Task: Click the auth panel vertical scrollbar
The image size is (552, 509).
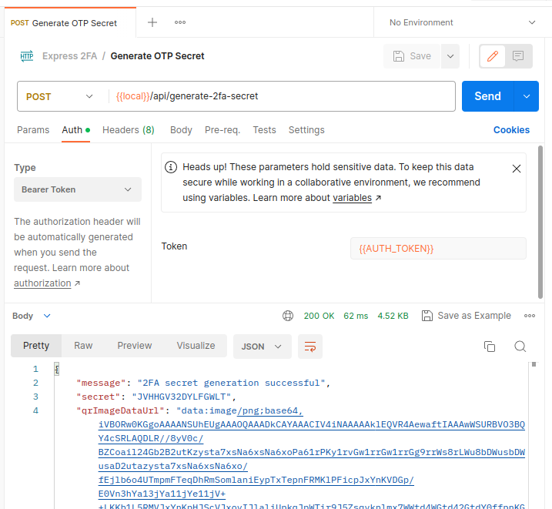Action: [x=540, y=222]
